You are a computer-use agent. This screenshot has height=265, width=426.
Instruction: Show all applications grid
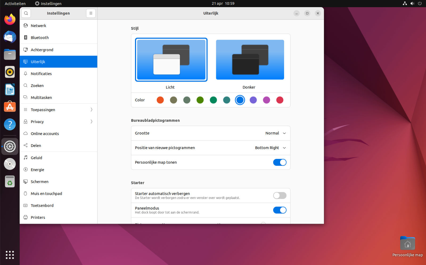(10, 255)
